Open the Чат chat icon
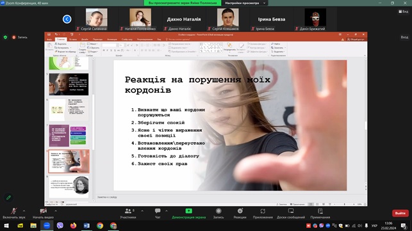Image resolution: width=412 pixels, height=231 pixels. tap(158, 213)
